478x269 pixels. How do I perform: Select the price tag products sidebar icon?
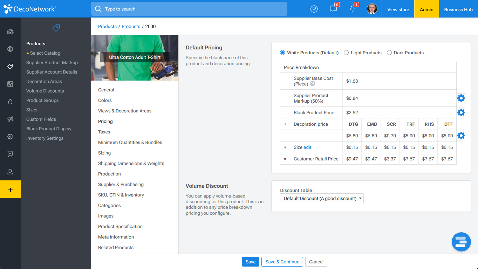tap(10, 67)
